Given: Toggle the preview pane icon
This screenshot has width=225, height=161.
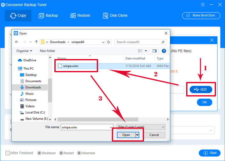Looking at the screenshot, I should [x=155, y=51].
